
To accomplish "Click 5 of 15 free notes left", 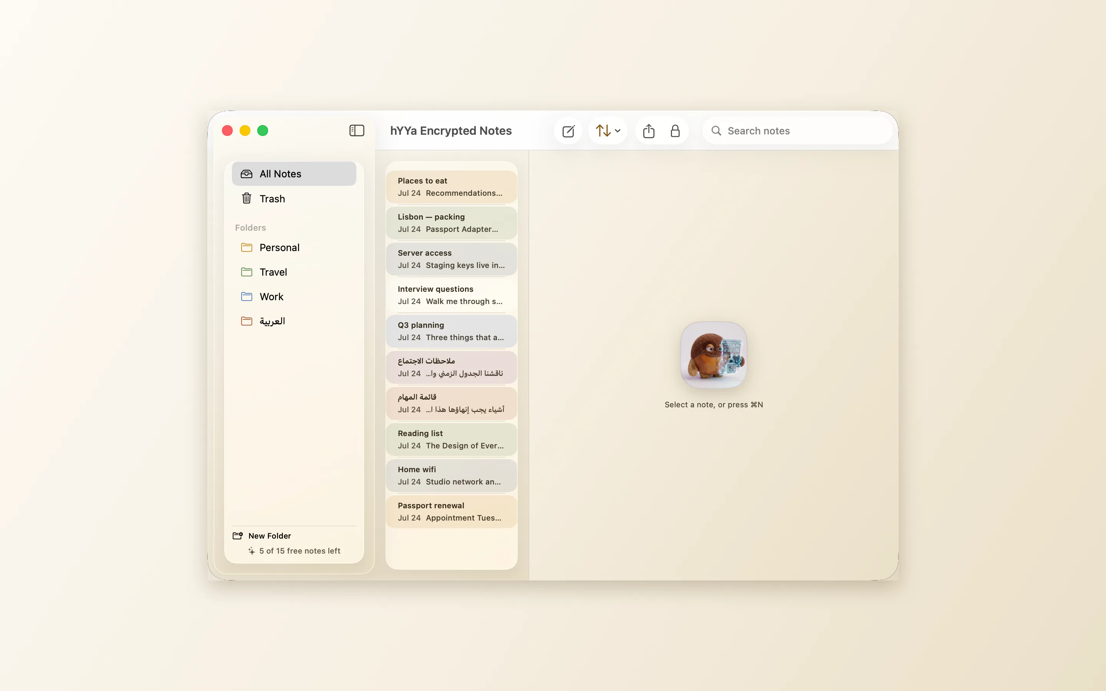I will 300,551.
